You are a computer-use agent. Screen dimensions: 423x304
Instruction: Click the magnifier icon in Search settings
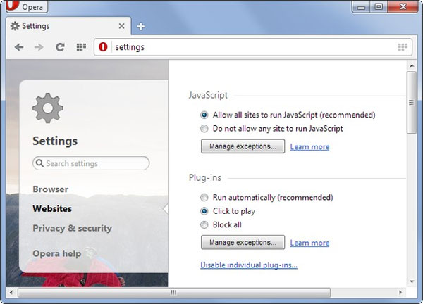click(x=39, y=163)
